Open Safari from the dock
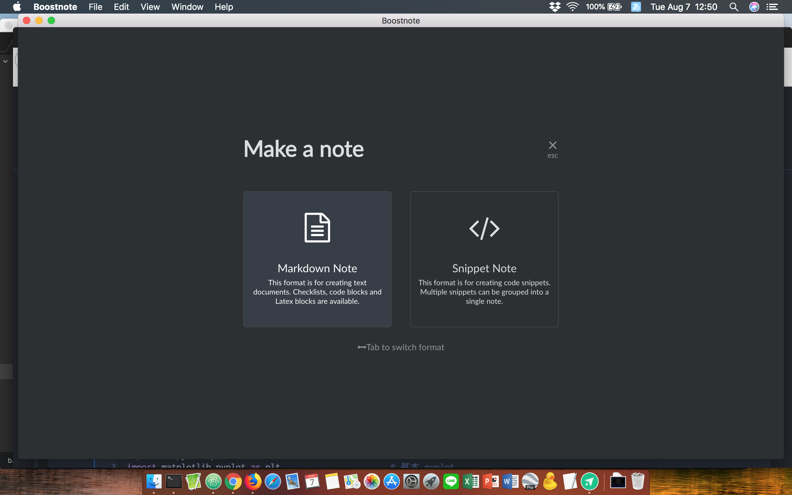This screenshot has height=495, width=792. click(273, 482)
